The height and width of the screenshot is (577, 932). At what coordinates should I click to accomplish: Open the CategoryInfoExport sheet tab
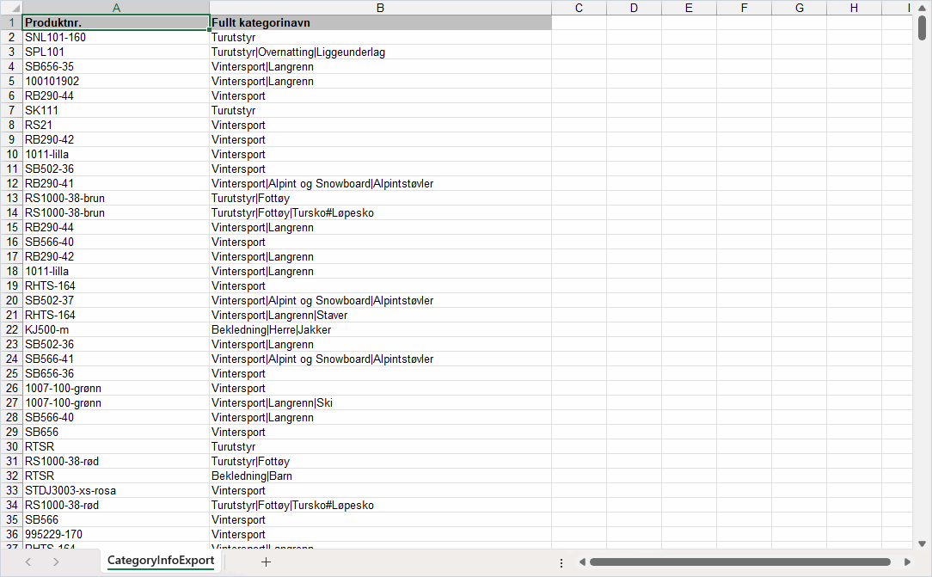point(160,561)
